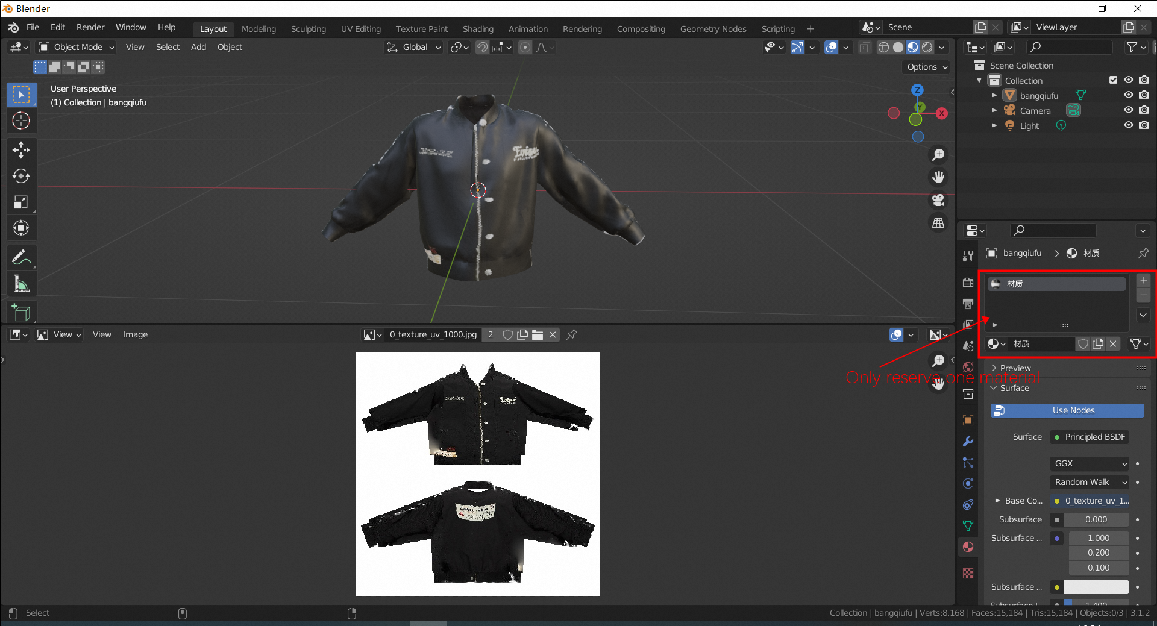Open the Transform Orientation Global dropdown
The image size is (1157, 626).
coord(413,47)
